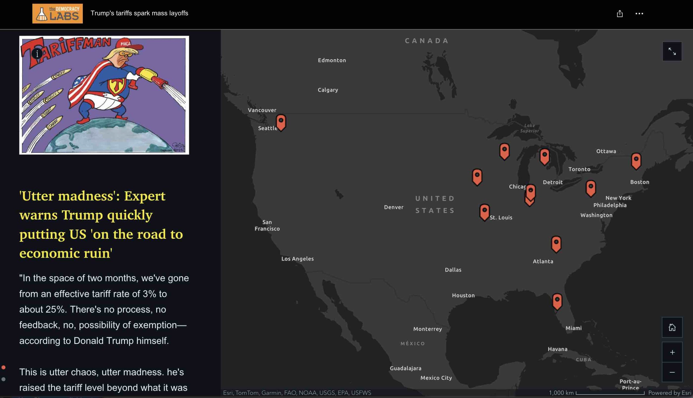Show image info on Tariffman cartoon
693x398 pixels.
(x=37, y=53)
